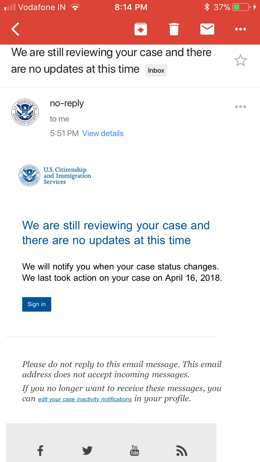Tap the sender's Homeland Security avatar
The image size is (260, 462).
25,112
